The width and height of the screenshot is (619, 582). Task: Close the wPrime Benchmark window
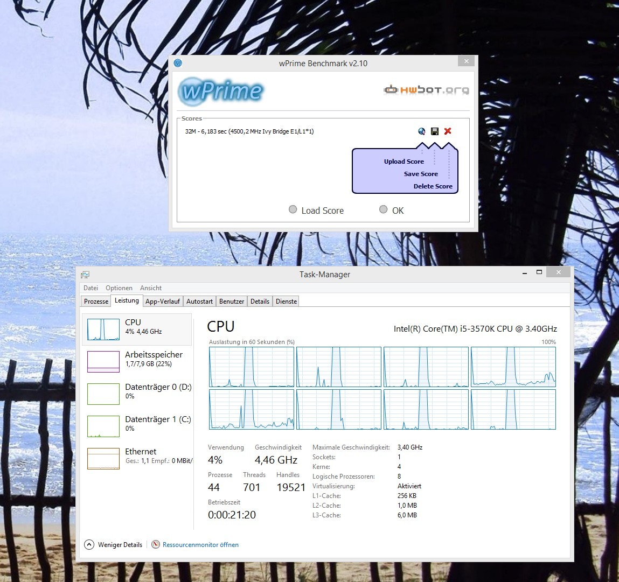coord(466,61)
